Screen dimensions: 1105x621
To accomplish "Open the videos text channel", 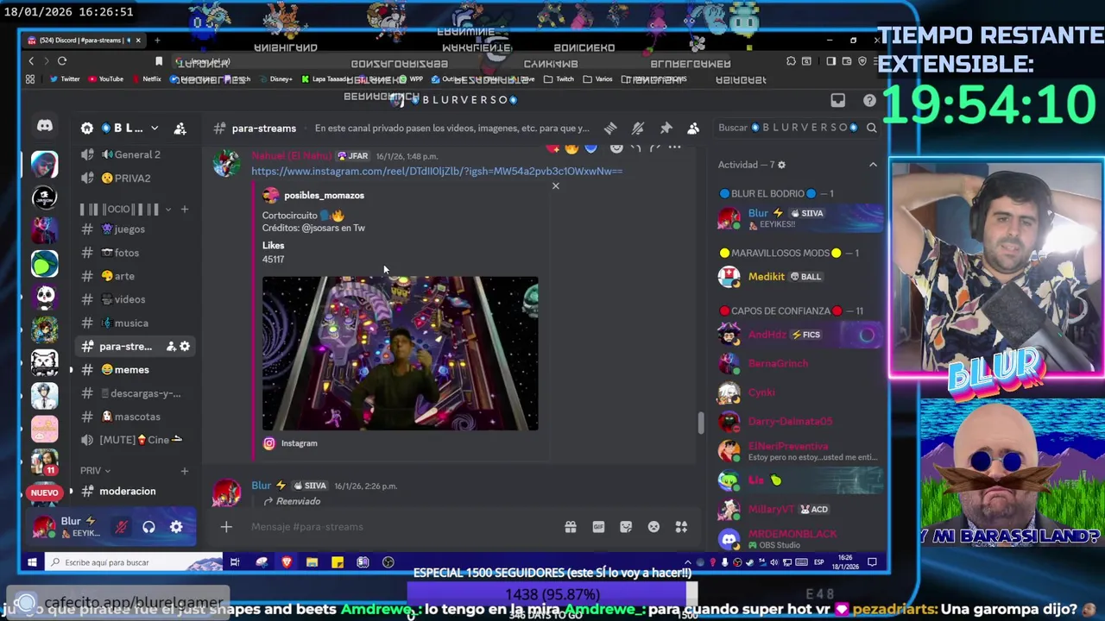I will 131,299.
